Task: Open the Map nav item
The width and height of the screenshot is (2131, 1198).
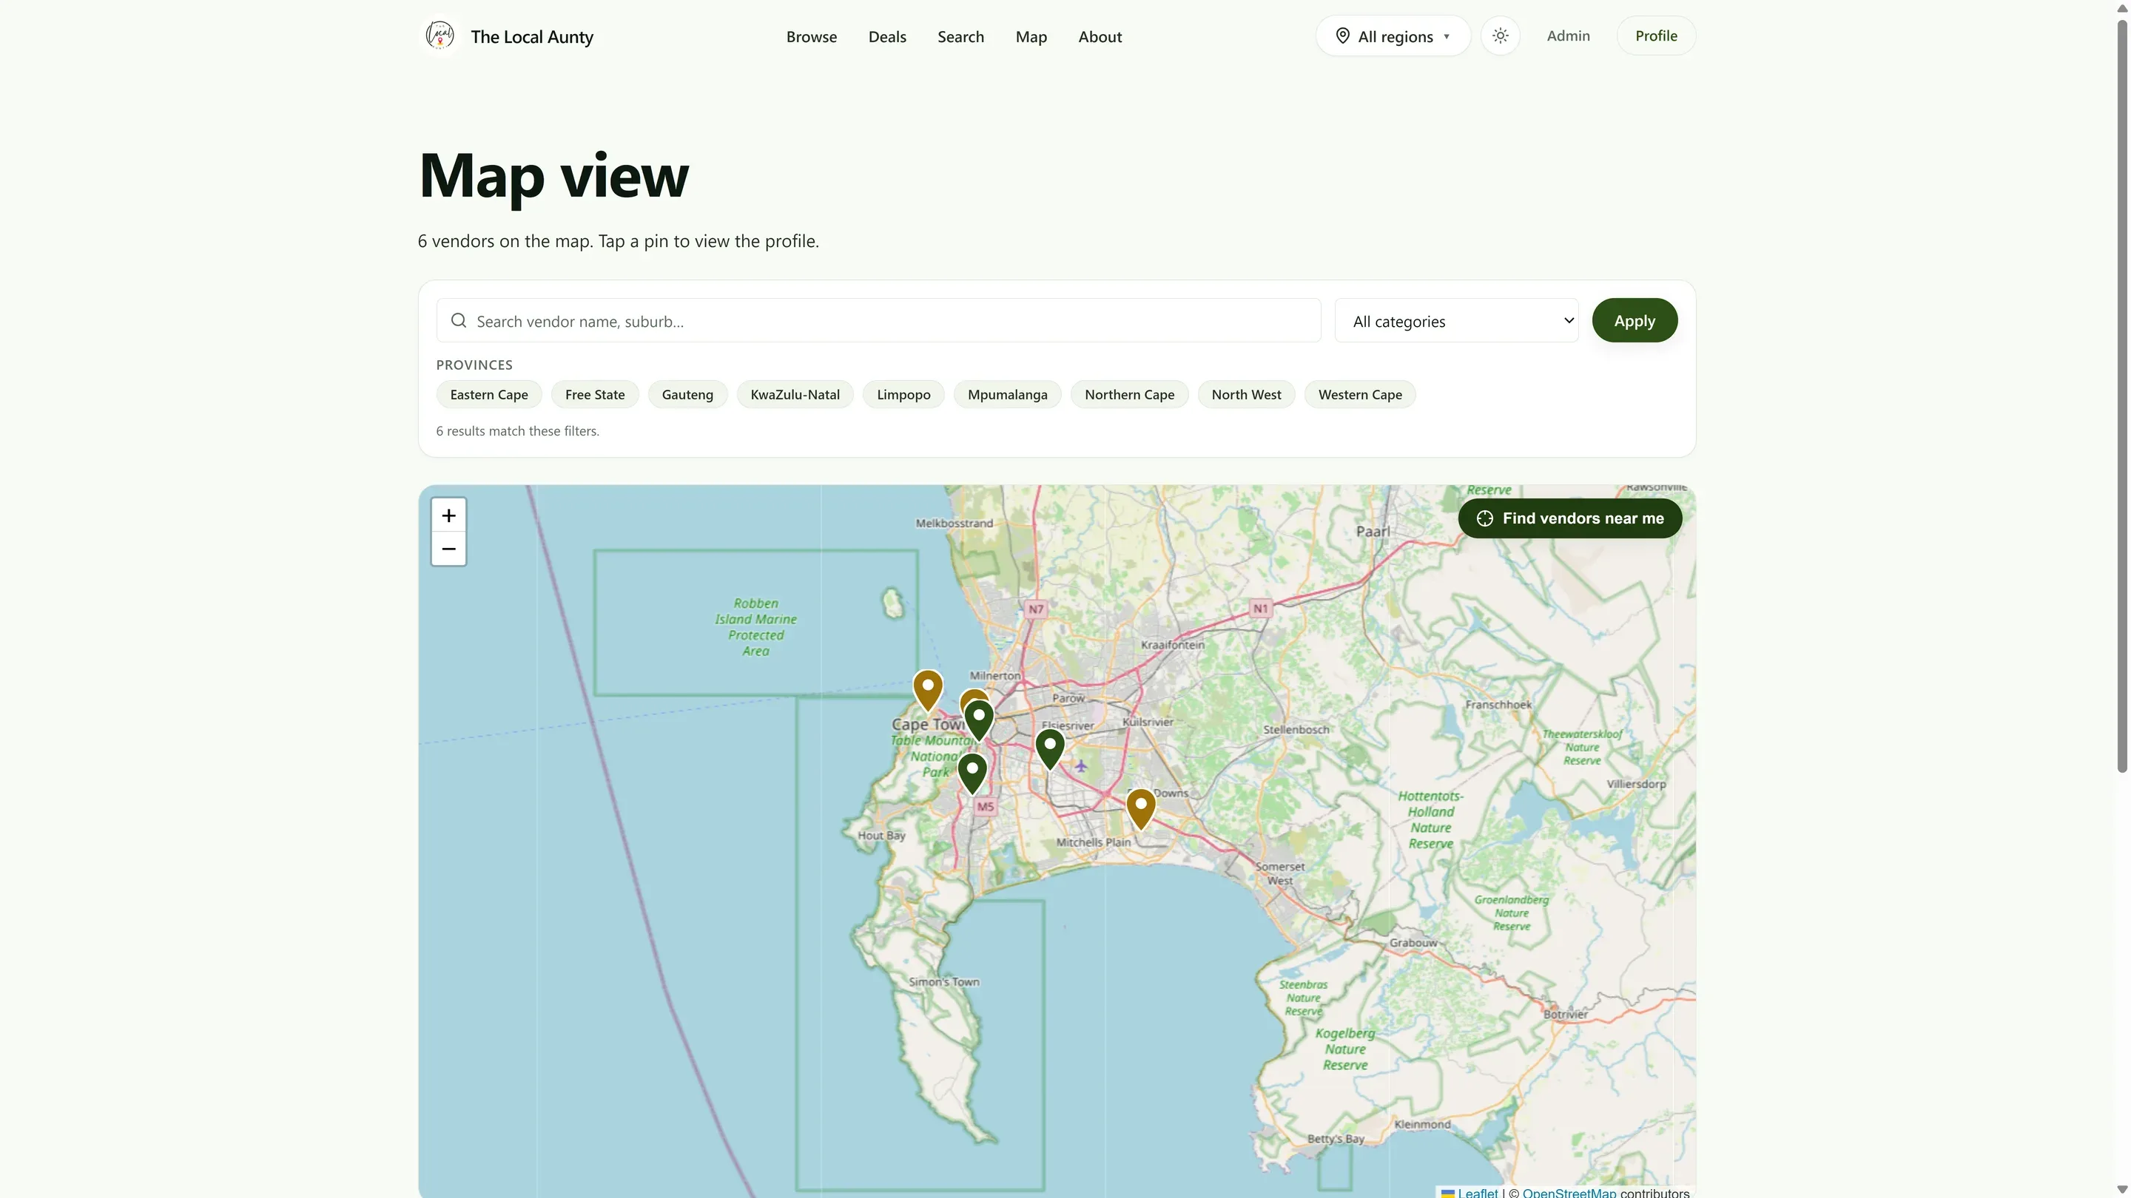Action: point(1031,36)
